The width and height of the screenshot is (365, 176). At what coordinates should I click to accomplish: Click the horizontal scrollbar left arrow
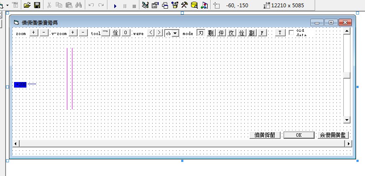(x=16, y=144)
